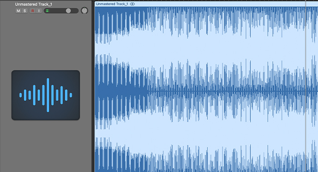Click the track volume slider thumb
Image resolution: width=318 pixels, height=172 pixels.
click(68, 11)
